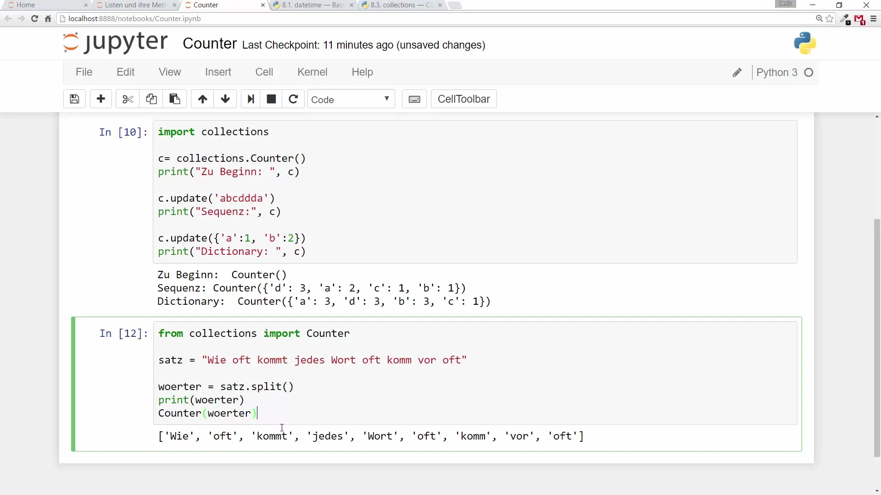Click scrollbar up arrow
This screenshot has width=881, height=495.
click(877, 117)
